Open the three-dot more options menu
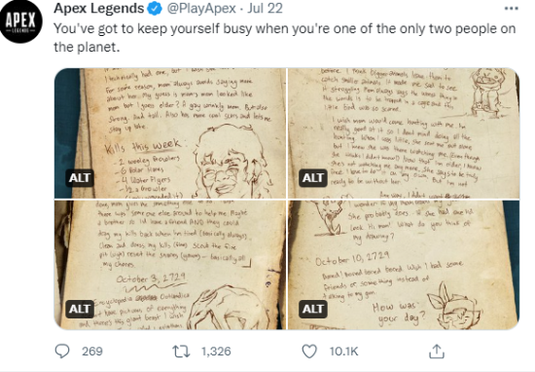Viewport: 535px width, 372px height. coord(511,9)
